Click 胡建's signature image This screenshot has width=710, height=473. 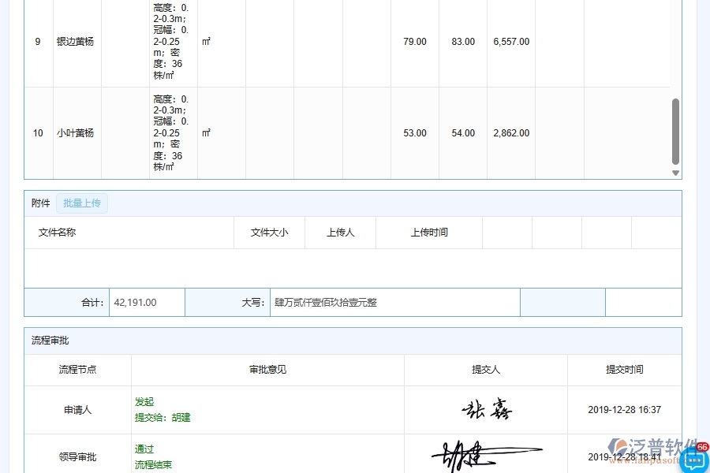[x=484, y=454]
